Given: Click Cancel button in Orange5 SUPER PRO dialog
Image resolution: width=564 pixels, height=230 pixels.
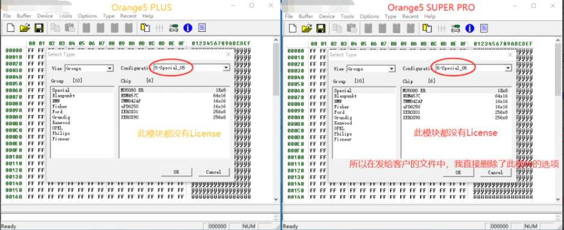Looking at the screenshot, I should (496, 172).
